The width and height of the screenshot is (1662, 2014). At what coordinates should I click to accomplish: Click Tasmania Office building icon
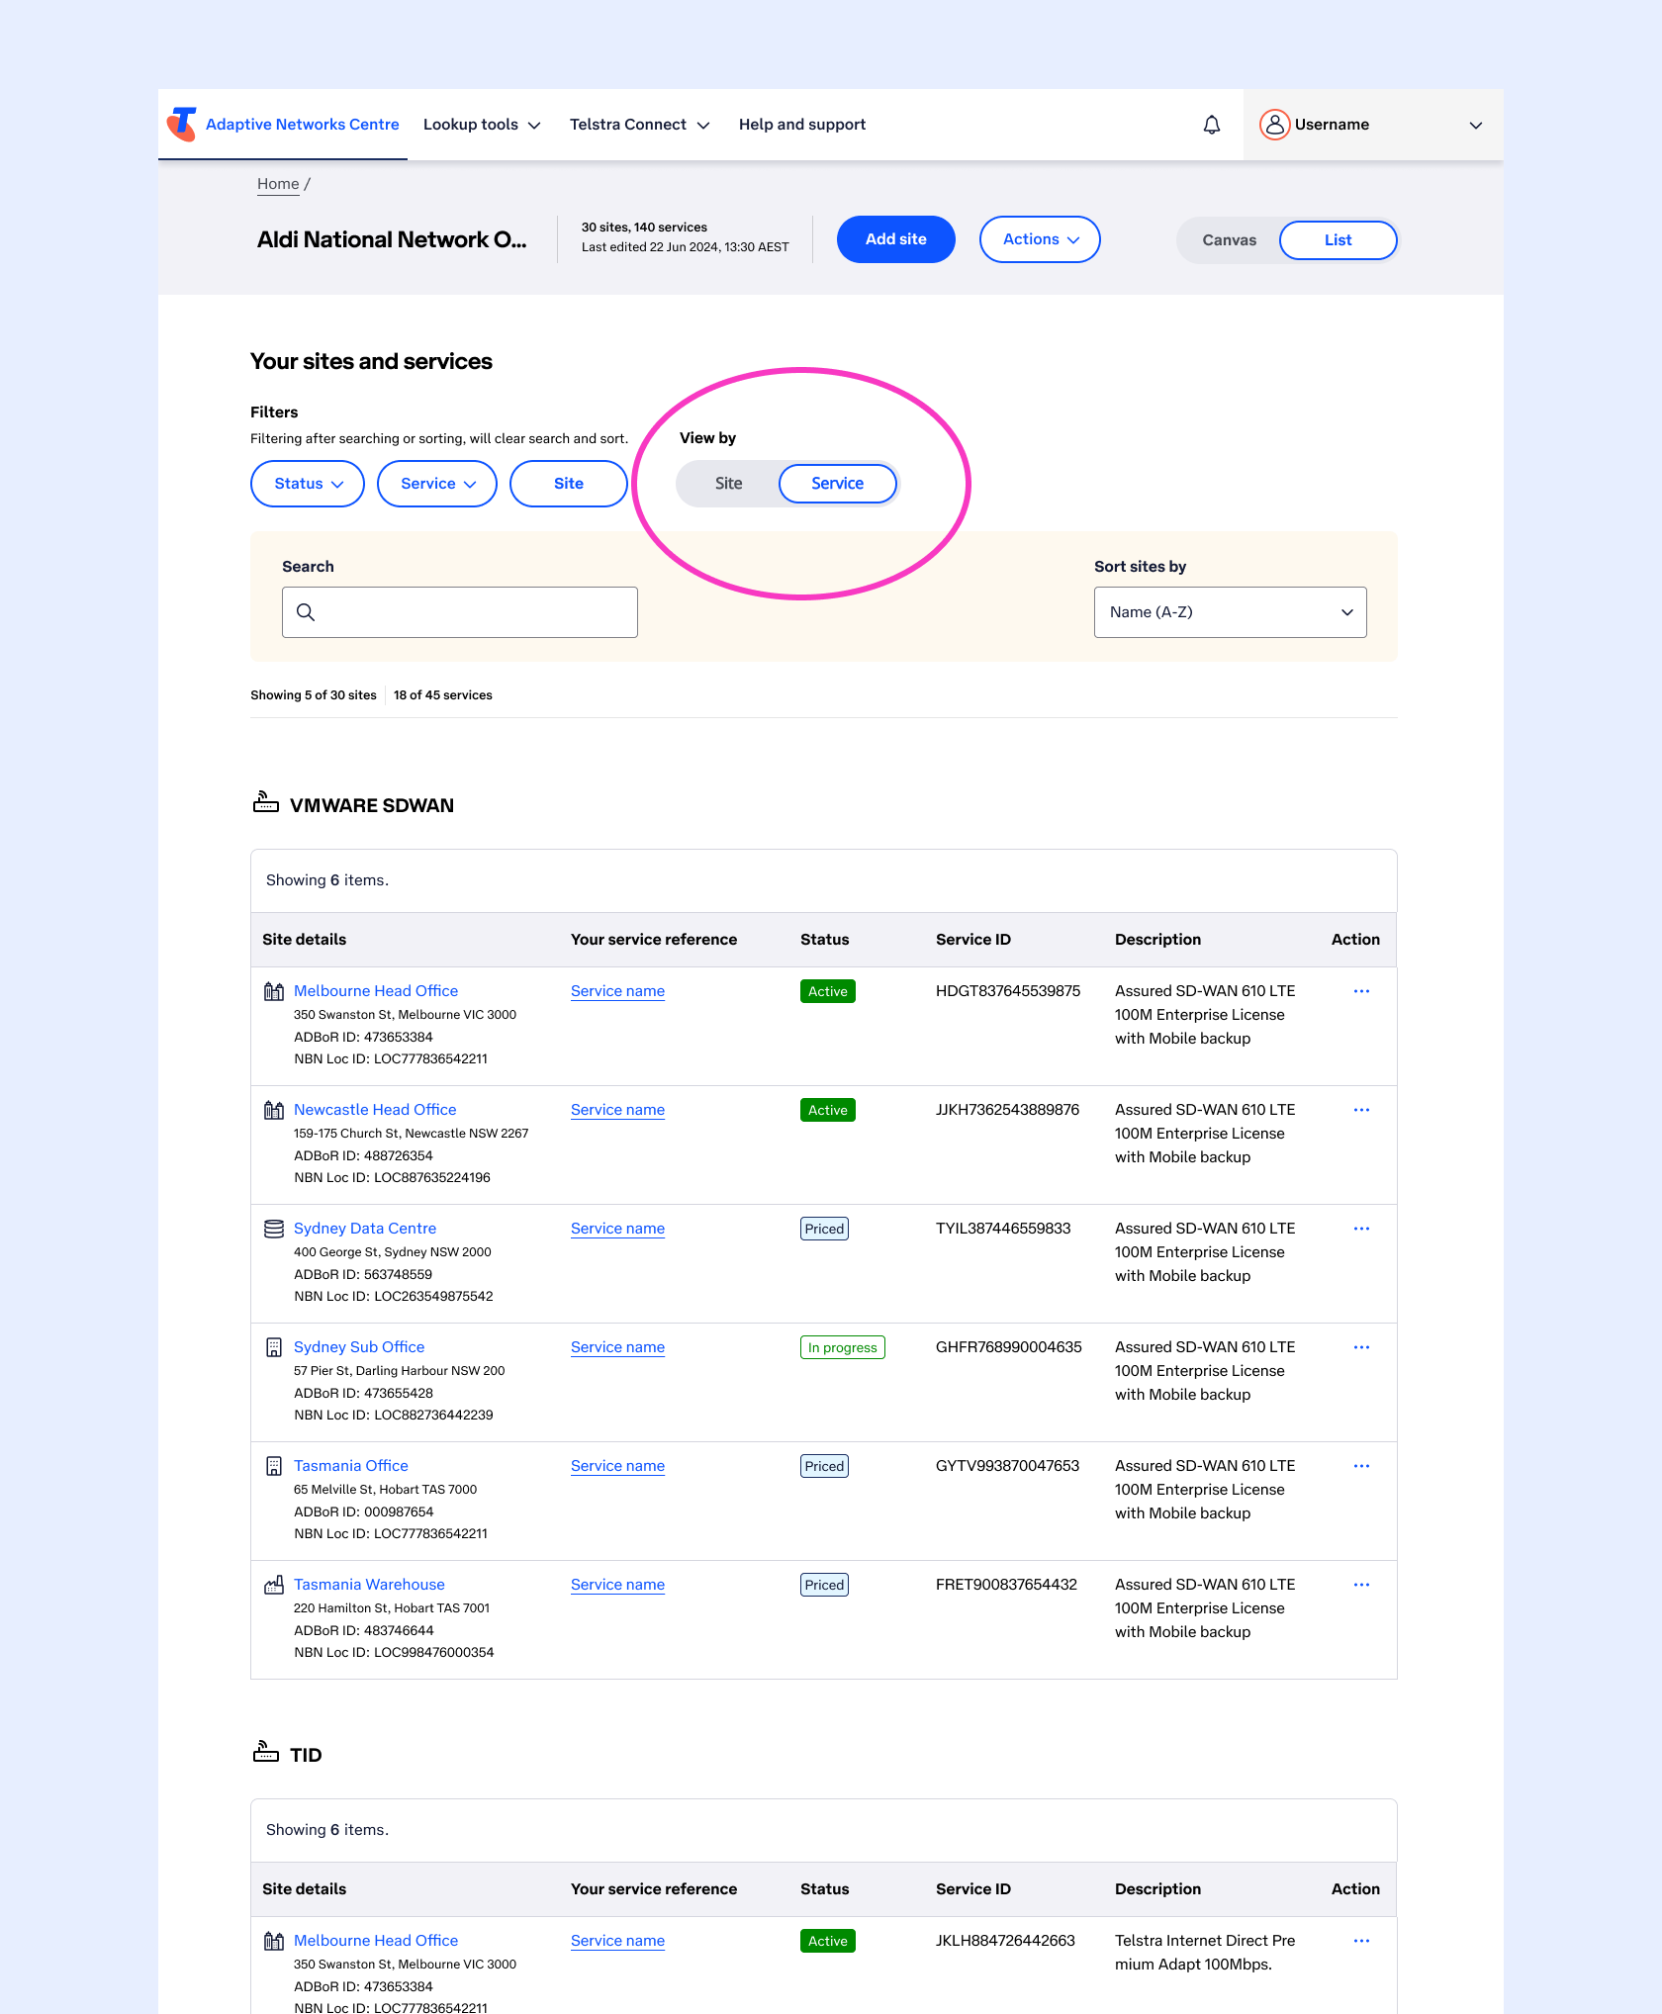(x=274, y=1466)
